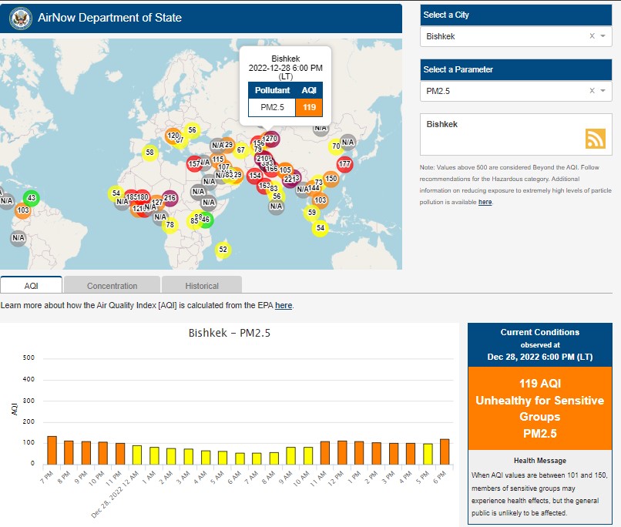Click the 7 PM bar in chart

[x=52, y=450]
